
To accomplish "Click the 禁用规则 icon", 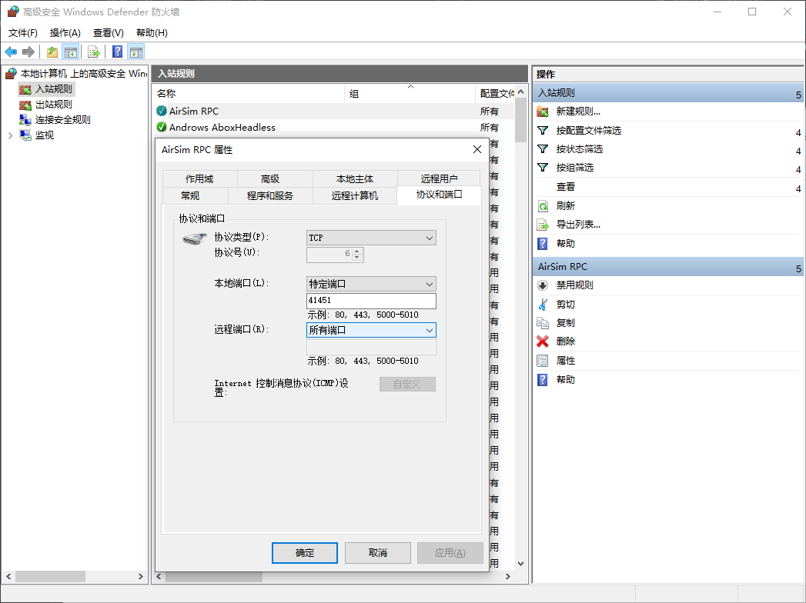I will pyautogui.click(x=542, y=285).
